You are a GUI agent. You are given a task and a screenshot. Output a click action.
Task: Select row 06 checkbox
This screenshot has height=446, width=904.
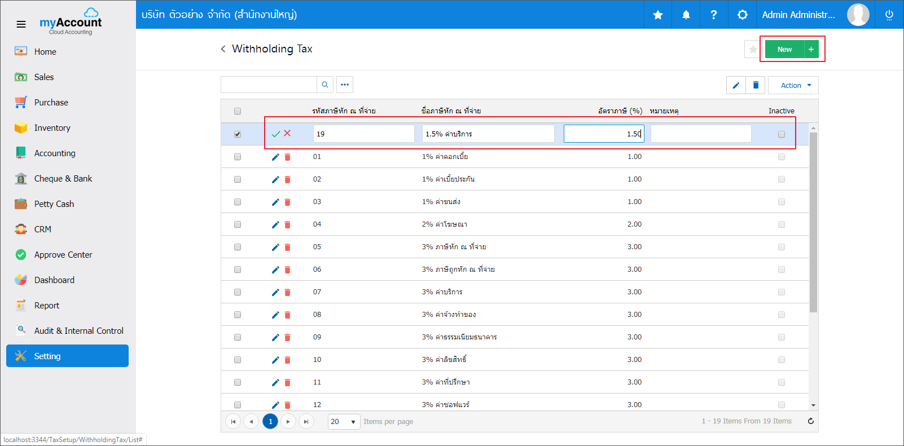pyautogui.click(x=238, y=270)
